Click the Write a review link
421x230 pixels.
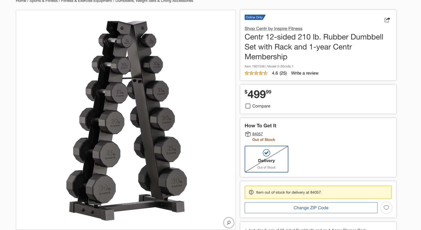click(305, 73)
